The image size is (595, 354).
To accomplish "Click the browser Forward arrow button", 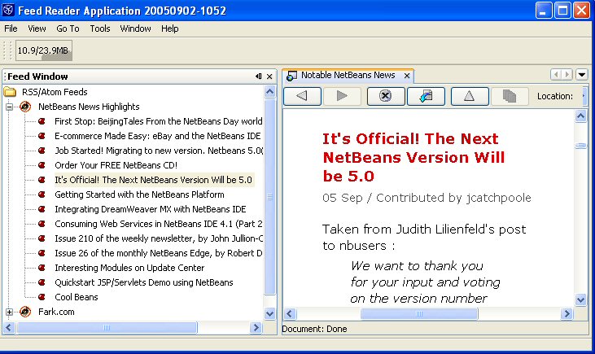I will click(x=342, y=96).
